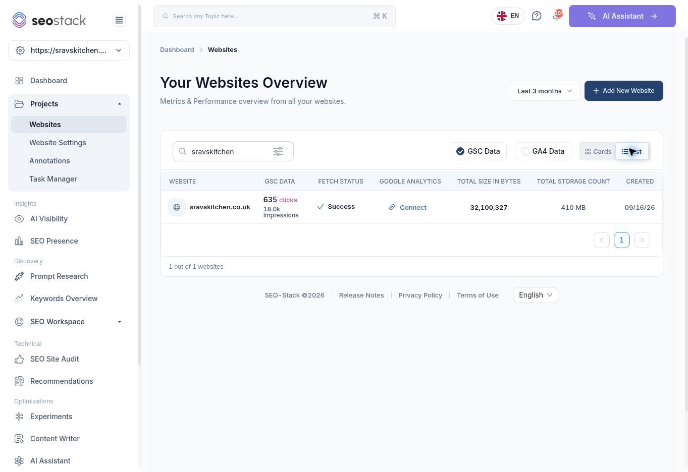Open the Websites submenu item
This screenshot has height=472, width=688.
pyautogui.click(x=69, y=125)
